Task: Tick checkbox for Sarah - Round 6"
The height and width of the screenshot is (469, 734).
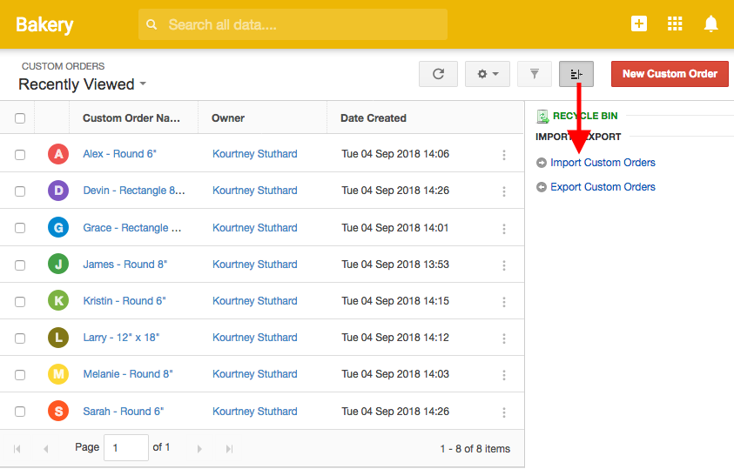Action: click(x=20, y=412)
